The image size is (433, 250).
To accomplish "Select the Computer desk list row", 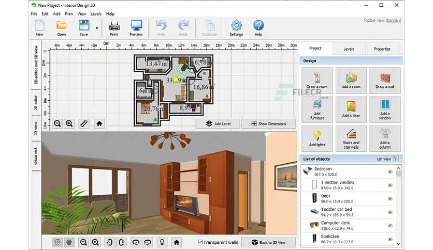I will click(x=349, y=226).
